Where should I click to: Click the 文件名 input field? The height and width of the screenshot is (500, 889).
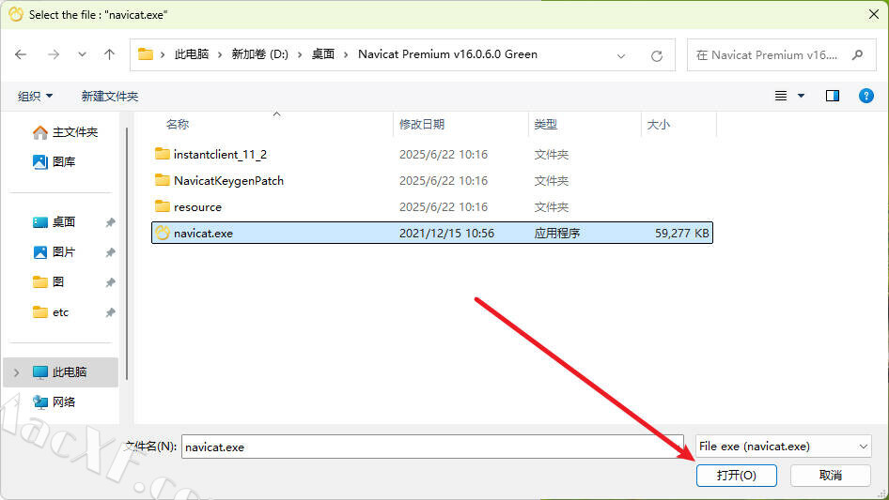(432, 447)
